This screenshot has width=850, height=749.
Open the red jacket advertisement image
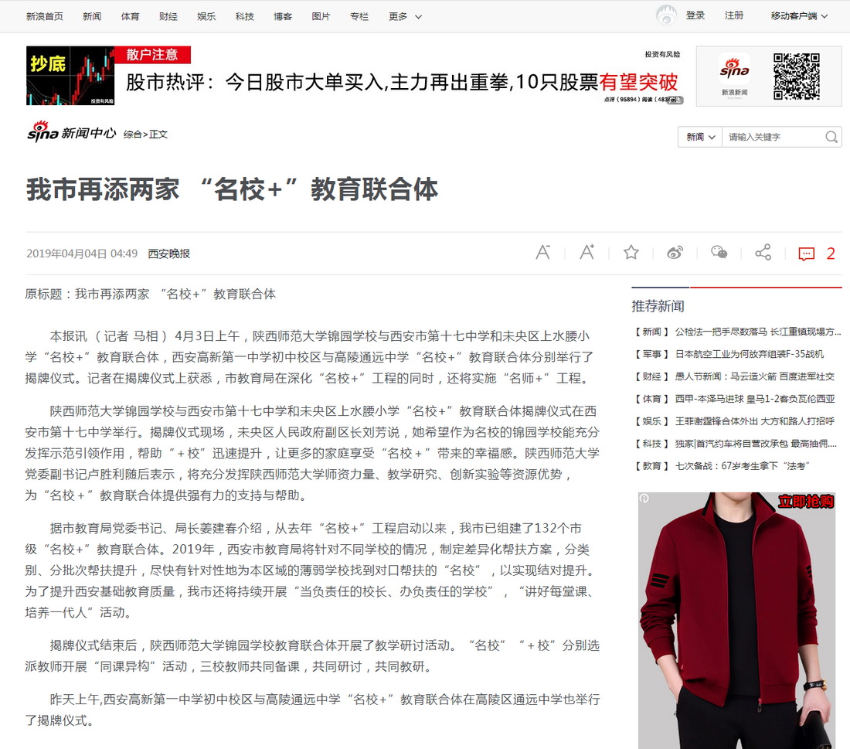pyautogui.click(x=736, y=618)
